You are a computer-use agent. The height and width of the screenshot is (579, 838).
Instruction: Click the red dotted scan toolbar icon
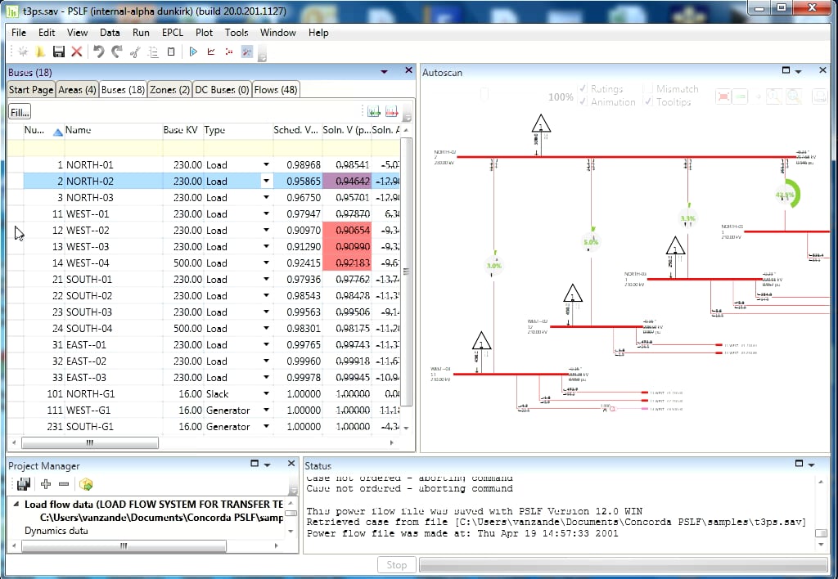[x=229, y=52]
